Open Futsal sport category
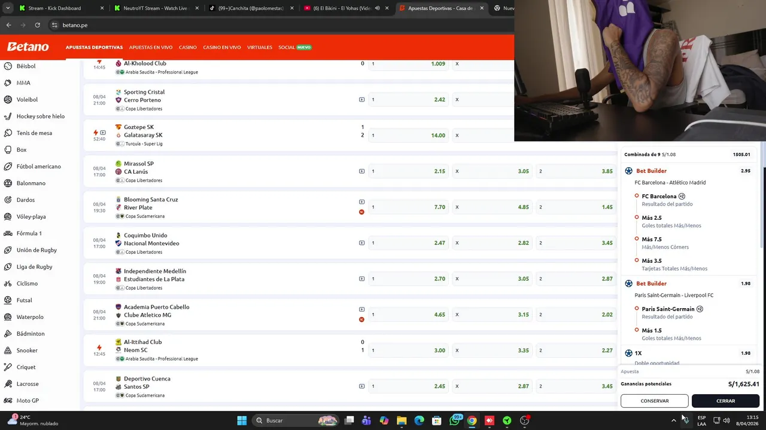Viewport: 766px width, 430px height. (x=24, y=300)
